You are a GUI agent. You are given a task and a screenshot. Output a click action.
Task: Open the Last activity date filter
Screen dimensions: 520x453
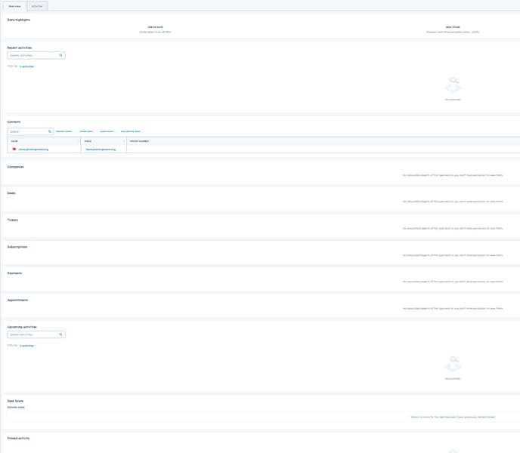tap(132, 131)
